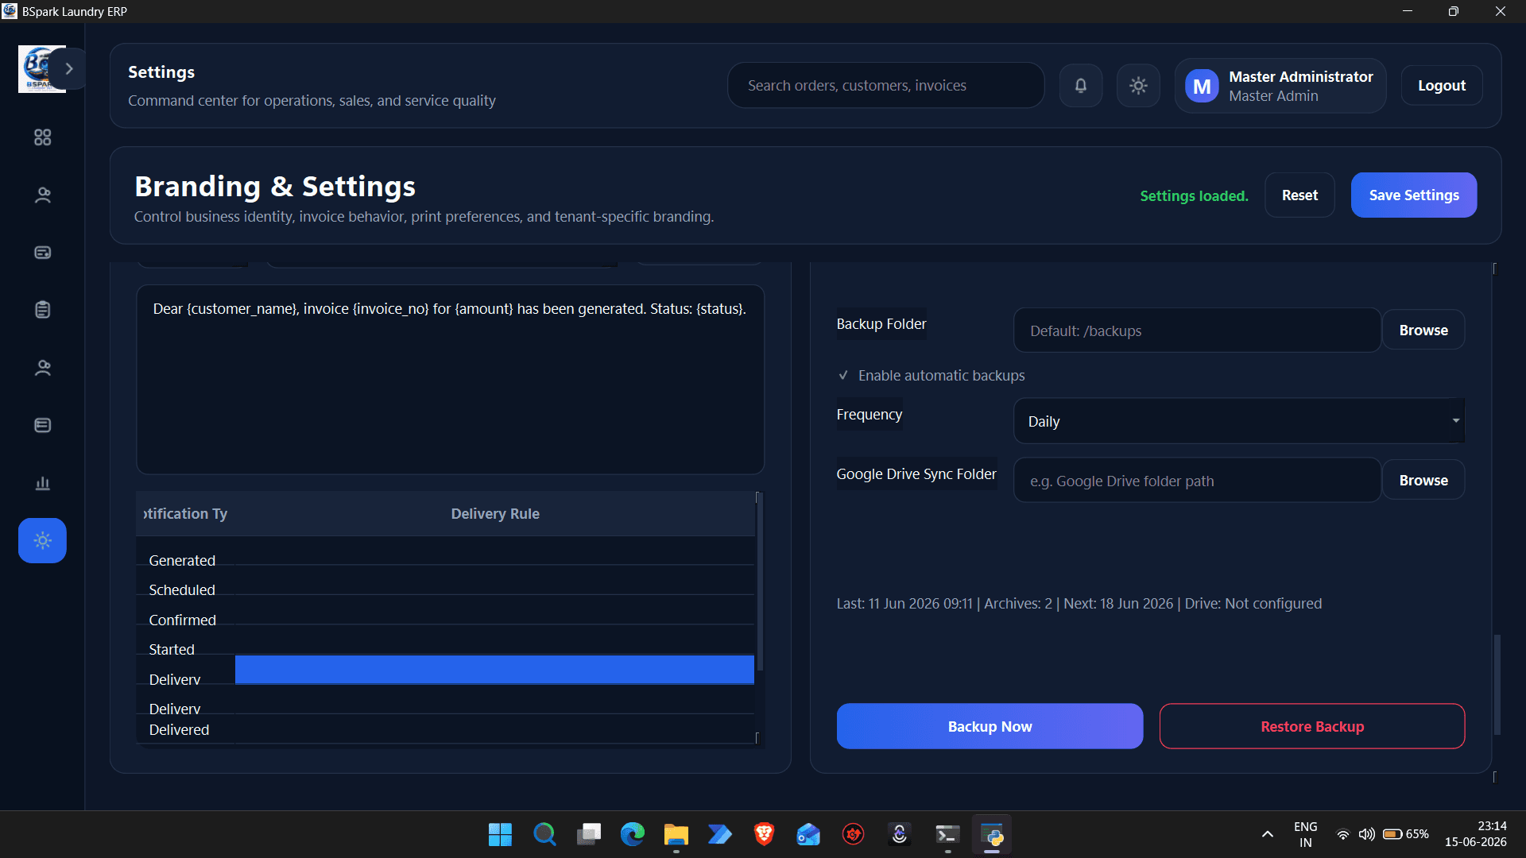This screenshot has height=858, width=1526.
Task: Open the red circular app taskbar icon
Action: click(x=854, y=835)
